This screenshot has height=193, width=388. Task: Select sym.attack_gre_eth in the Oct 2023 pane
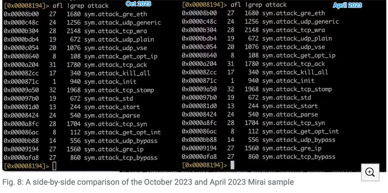(115, 14)
